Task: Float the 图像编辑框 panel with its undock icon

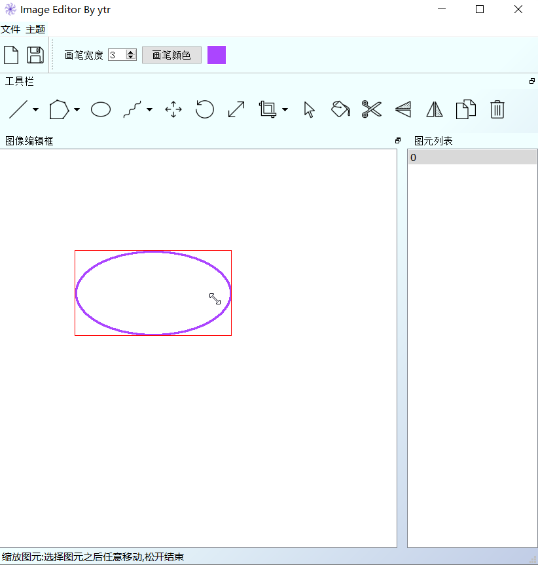Action: click(x=397, y=141)
